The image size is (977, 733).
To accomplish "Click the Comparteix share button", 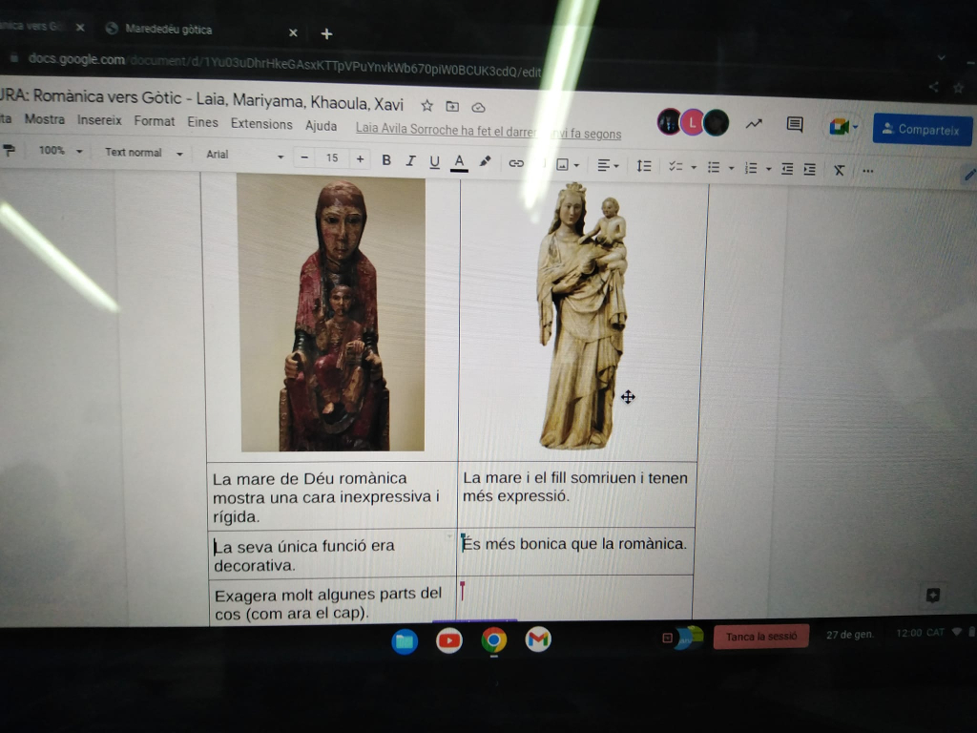I will (x=922, y=130).
